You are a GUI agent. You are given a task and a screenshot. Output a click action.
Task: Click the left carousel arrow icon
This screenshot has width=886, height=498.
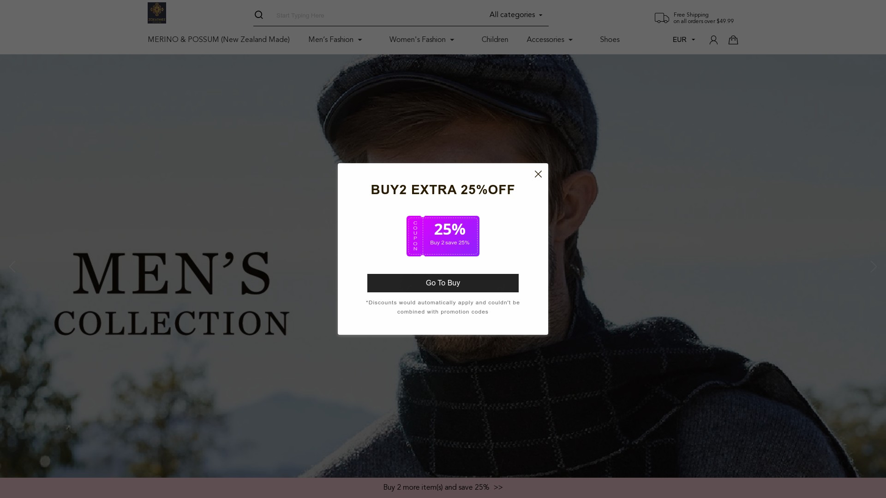tap(12, 267)
